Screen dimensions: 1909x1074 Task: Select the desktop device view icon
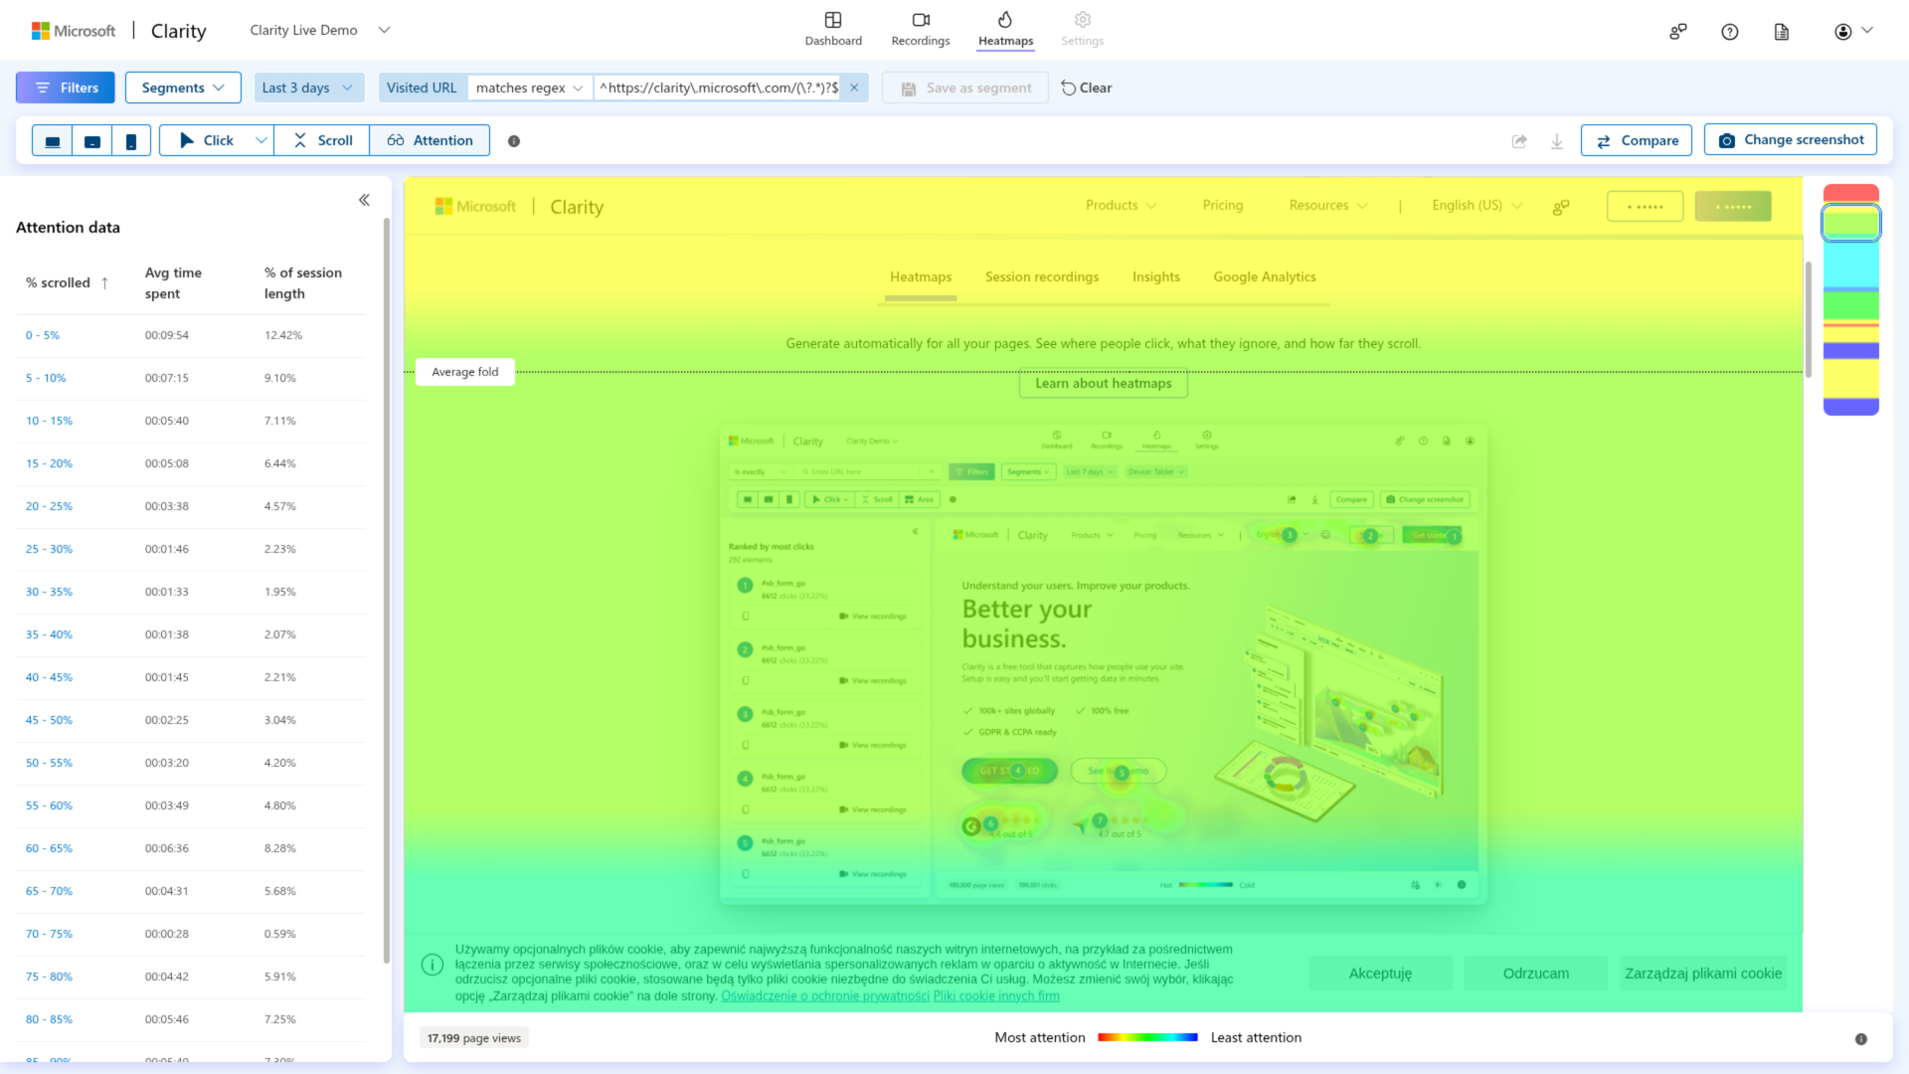[x=53, y=141]
